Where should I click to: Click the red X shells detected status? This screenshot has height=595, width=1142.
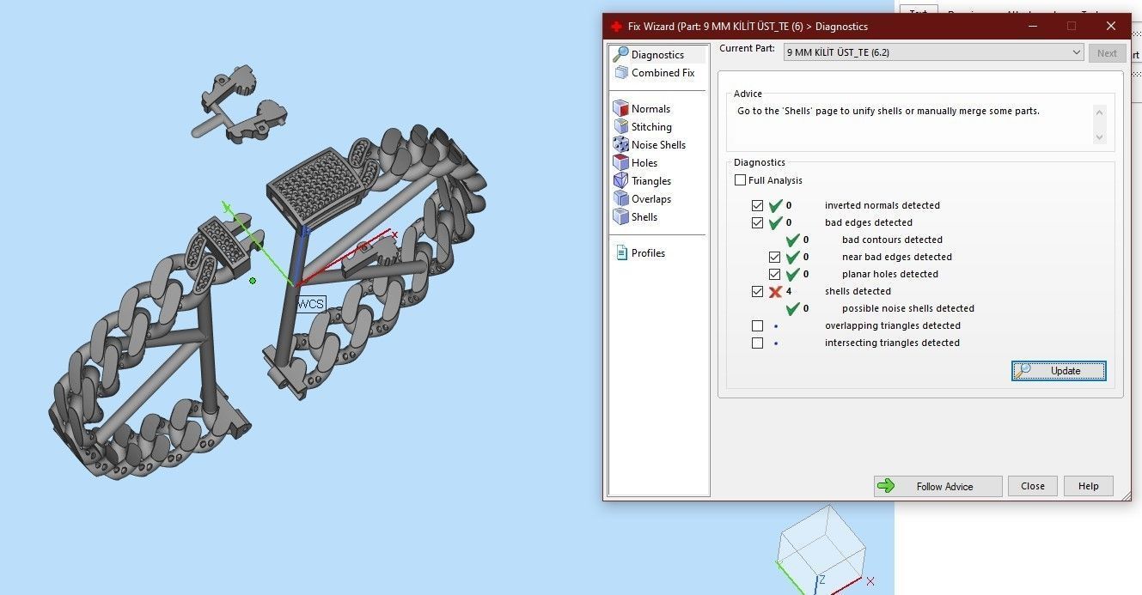(x=775, y=292)
